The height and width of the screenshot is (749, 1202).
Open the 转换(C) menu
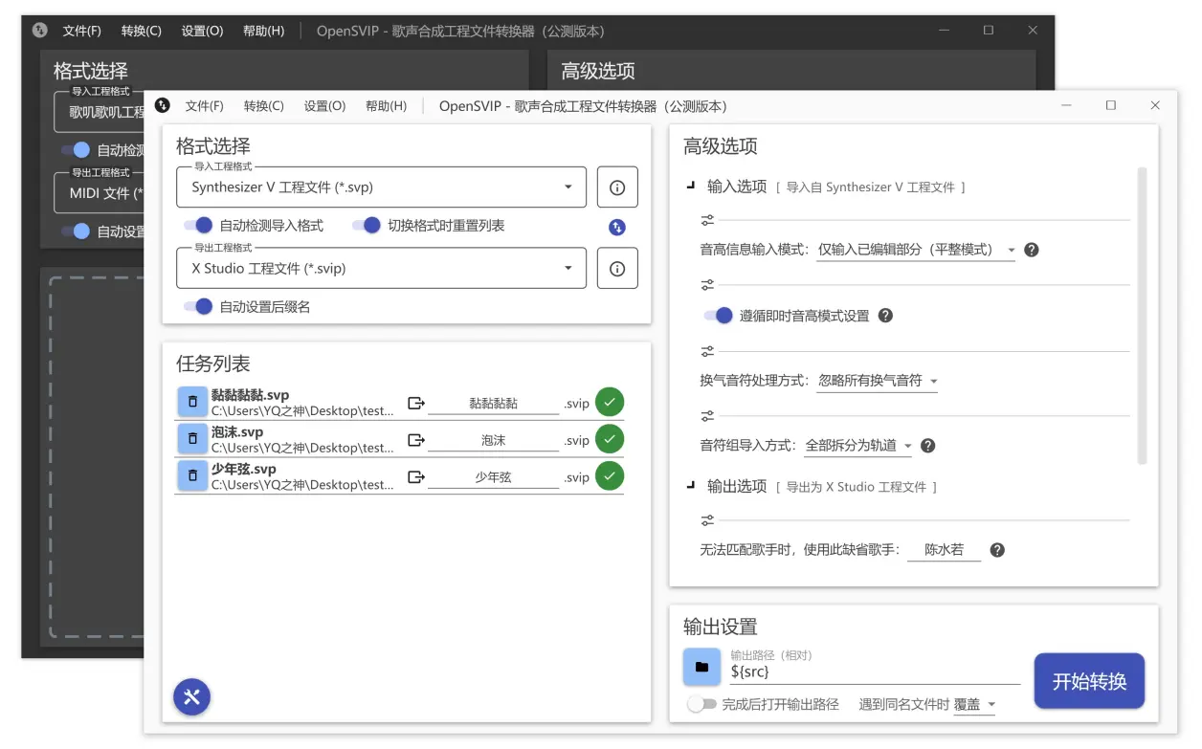263,106
